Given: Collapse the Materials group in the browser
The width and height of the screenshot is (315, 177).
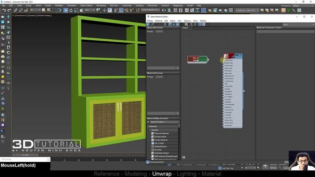Looking at the screenshot, I should coord(148,126).
